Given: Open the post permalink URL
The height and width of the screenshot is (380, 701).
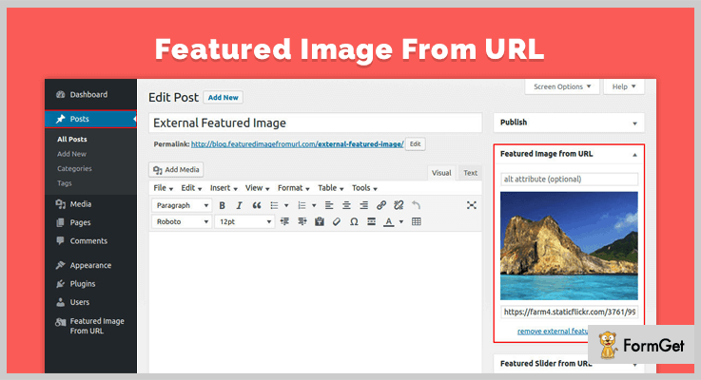Looking at the screenshot, I should (x=298, y=144).
